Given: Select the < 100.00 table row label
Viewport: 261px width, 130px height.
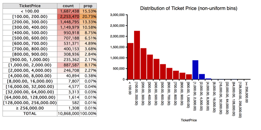Looking at the screenshot, I should (x=30, y=11).
